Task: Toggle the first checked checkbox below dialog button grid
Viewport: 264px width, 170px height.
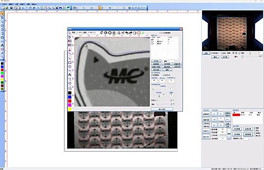Action: tap(152, 75)
